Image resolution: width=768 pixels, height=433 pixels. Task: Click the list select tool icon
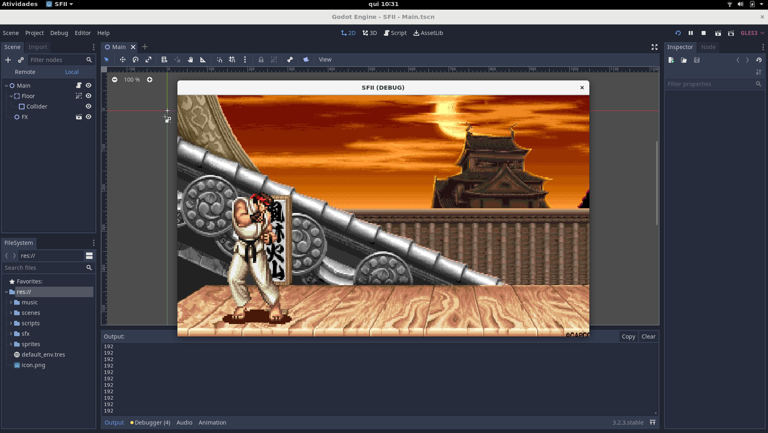(x=164, y=60)
